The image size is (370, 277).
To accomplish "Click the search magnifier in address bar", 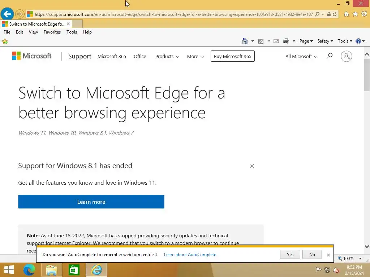I will point(317,14).
